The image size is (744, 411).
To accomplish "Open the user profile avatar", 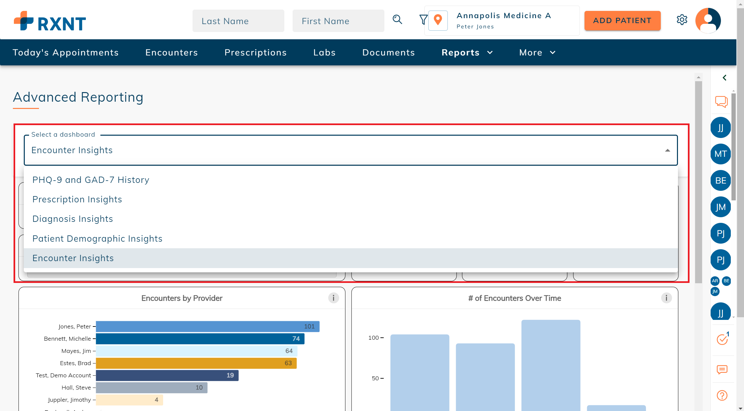I will click(x=708, y=20).
